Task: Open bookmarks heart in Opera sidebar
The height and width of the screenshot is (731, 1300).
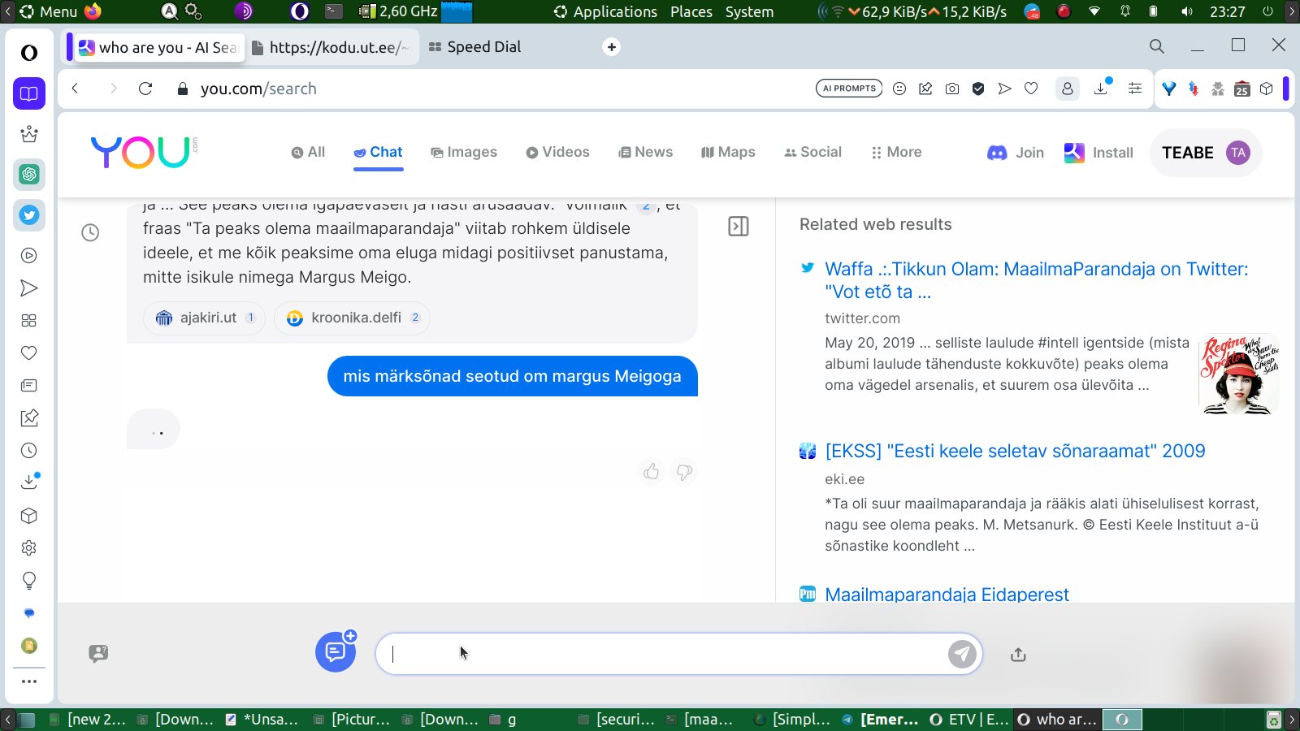Action: [x=29, y=353]
